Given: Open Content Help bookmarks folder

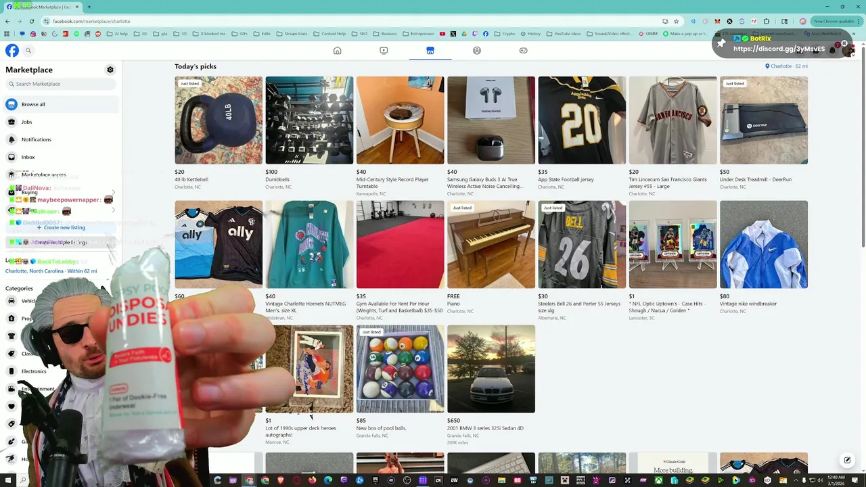Looking at the screenshot, I should pyautogui.click(x=329, y=34).
